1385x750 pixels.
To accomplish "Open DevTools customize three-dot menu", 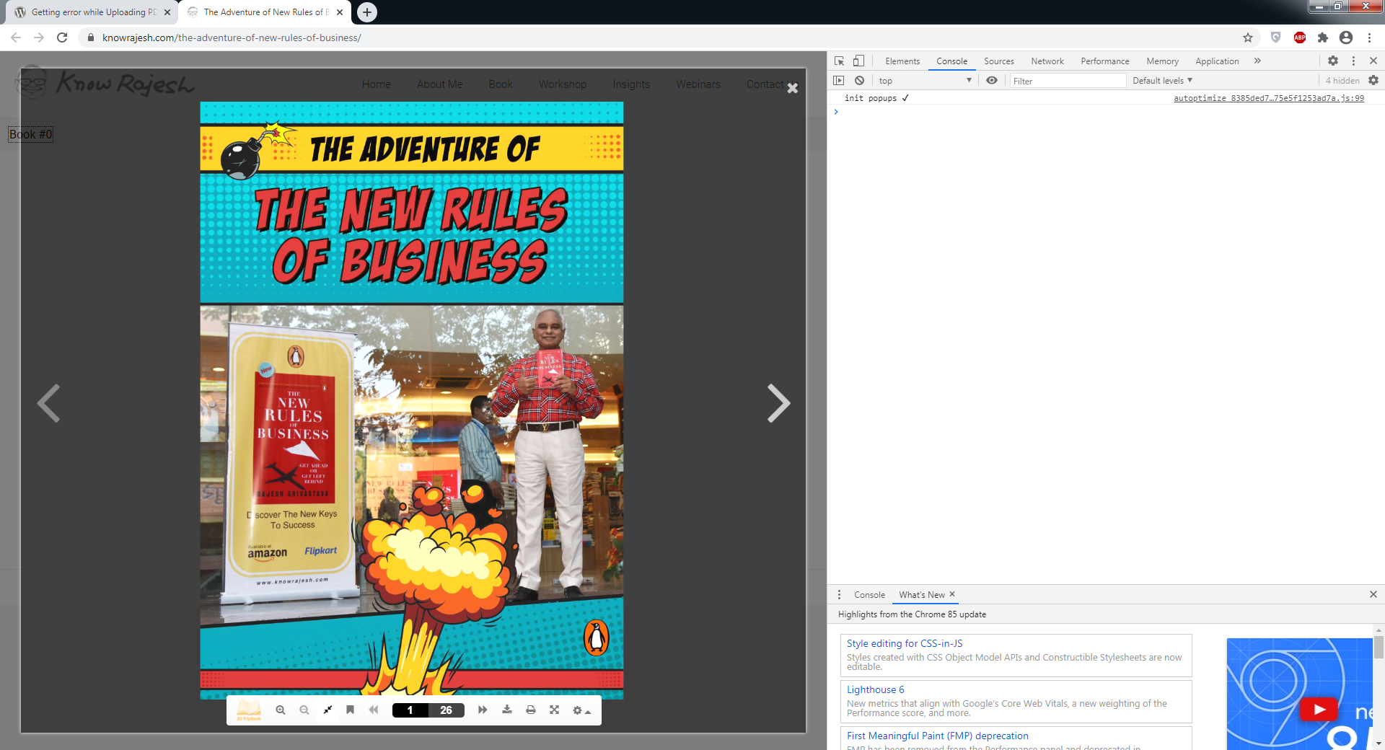I will [1353, 61].
